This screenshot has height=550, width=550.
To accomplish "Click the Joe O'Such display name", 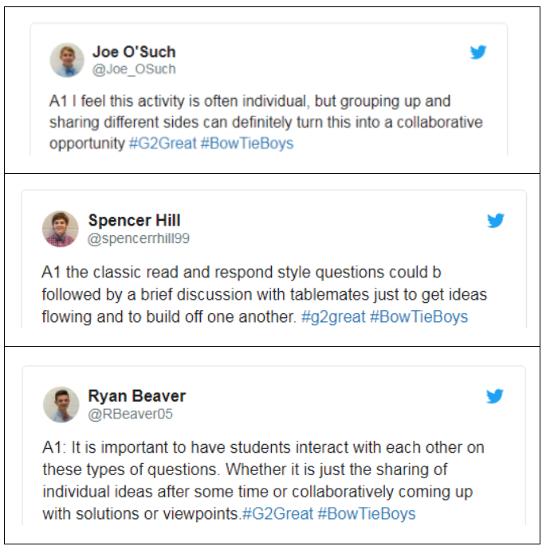I will coord(134,52).
